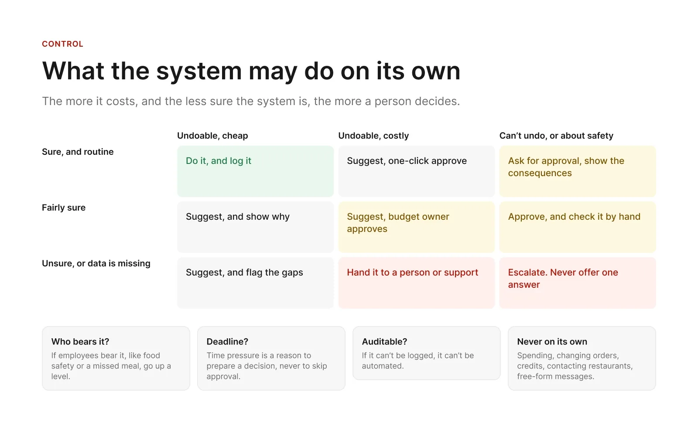Click the 'Suggest, and flag the gaps' cell
Screen dimensions: 698x429
coord(255,283)
